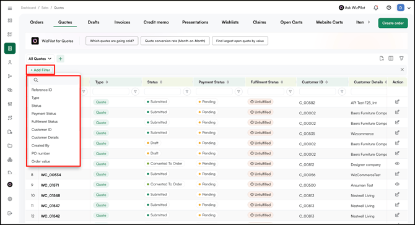This screenshot has height=225, width=415.
Task: Open the Customers person sidebar icon
Action: click(x=10, y=62)
